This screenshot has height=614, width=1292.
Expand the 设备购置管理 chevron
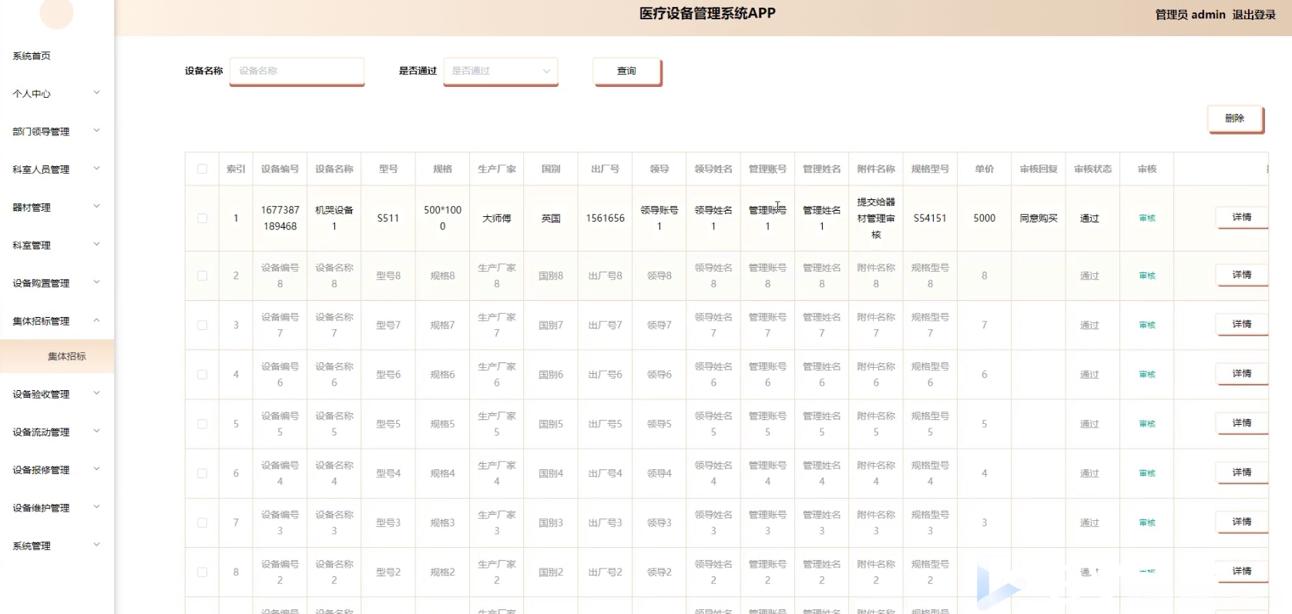[x=96, y=282]
